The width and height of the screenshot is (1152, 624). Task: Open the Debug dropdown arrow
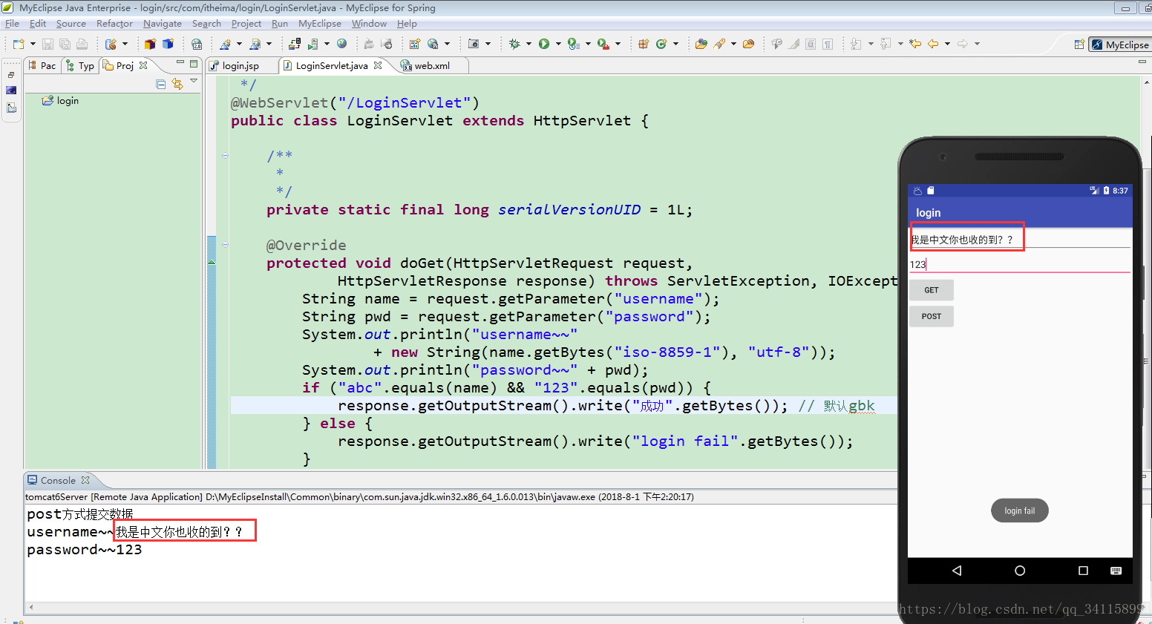click(x=528, y=45)
